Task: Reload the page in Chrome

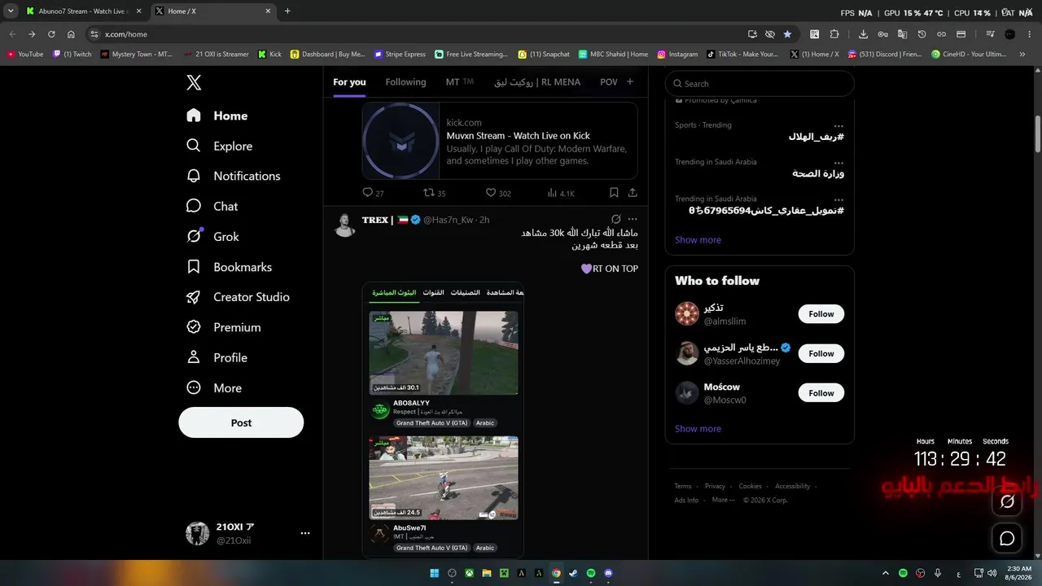Action: pyautogui.click(x=51, y=34)
